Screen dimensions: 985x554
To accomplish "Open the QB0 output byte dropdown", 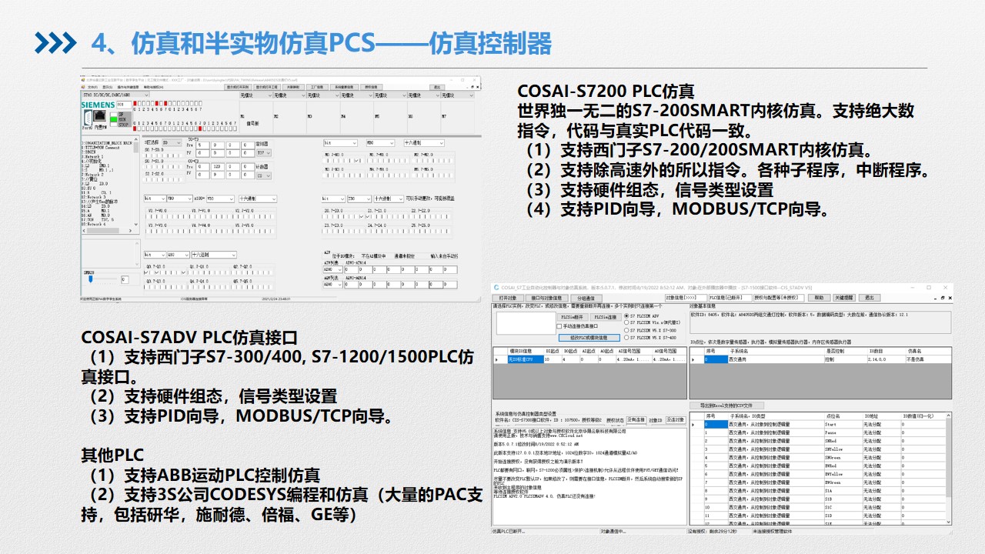I will (x=179, y=255).
